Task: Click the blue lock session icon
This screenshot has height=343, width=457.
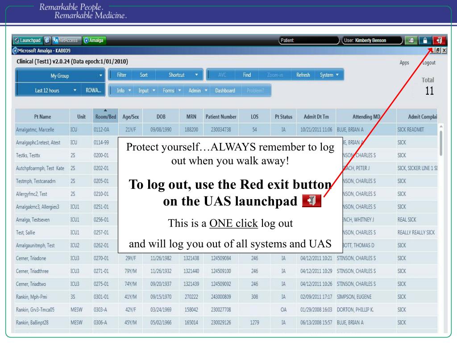Action: [x=425, y=40]
